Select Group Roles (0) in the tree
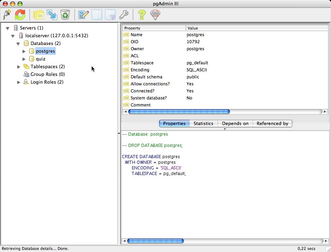 [x=47, y=74]
